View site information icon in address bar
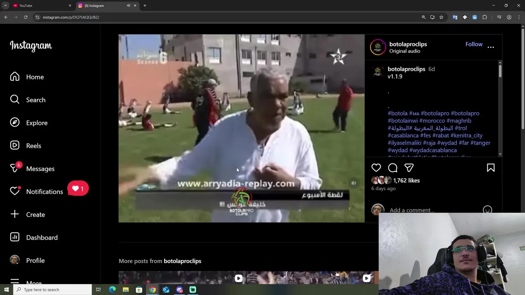Screen dimensions: 525x295 point(37,17)
